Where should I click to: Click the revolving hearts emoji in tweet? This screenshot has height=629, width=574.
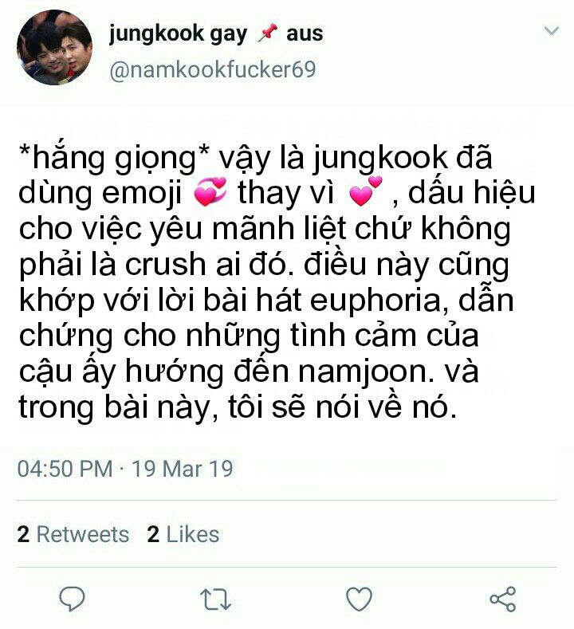(x=210, y=192)
